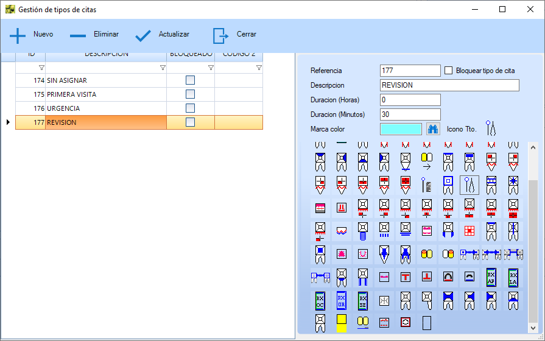Click the Eliminar button

coord(94,35)
